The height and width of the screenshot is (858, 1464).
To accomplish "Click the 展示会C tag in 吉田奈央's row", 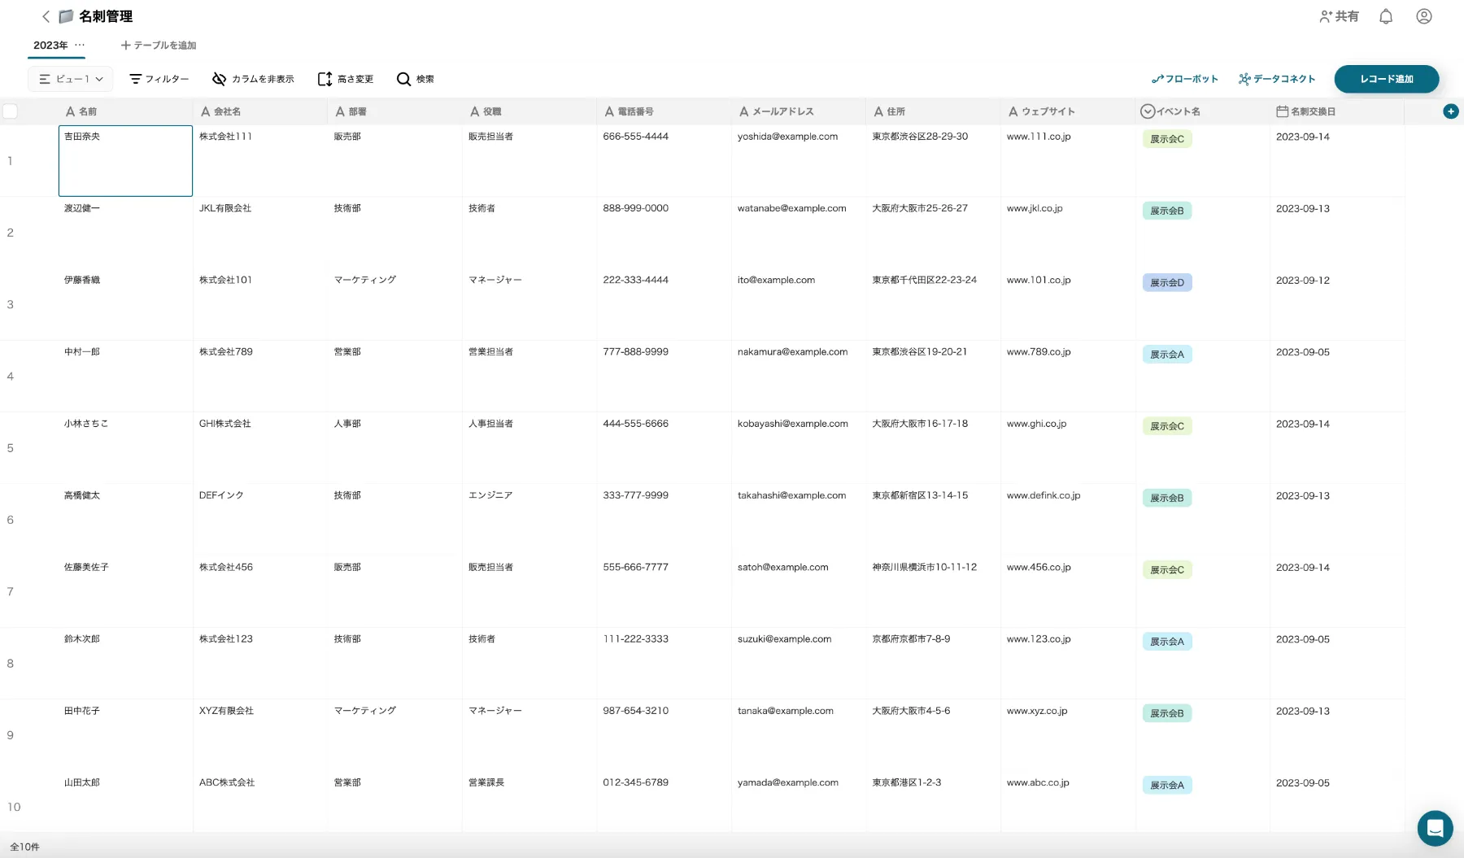I will point(1167,139).
